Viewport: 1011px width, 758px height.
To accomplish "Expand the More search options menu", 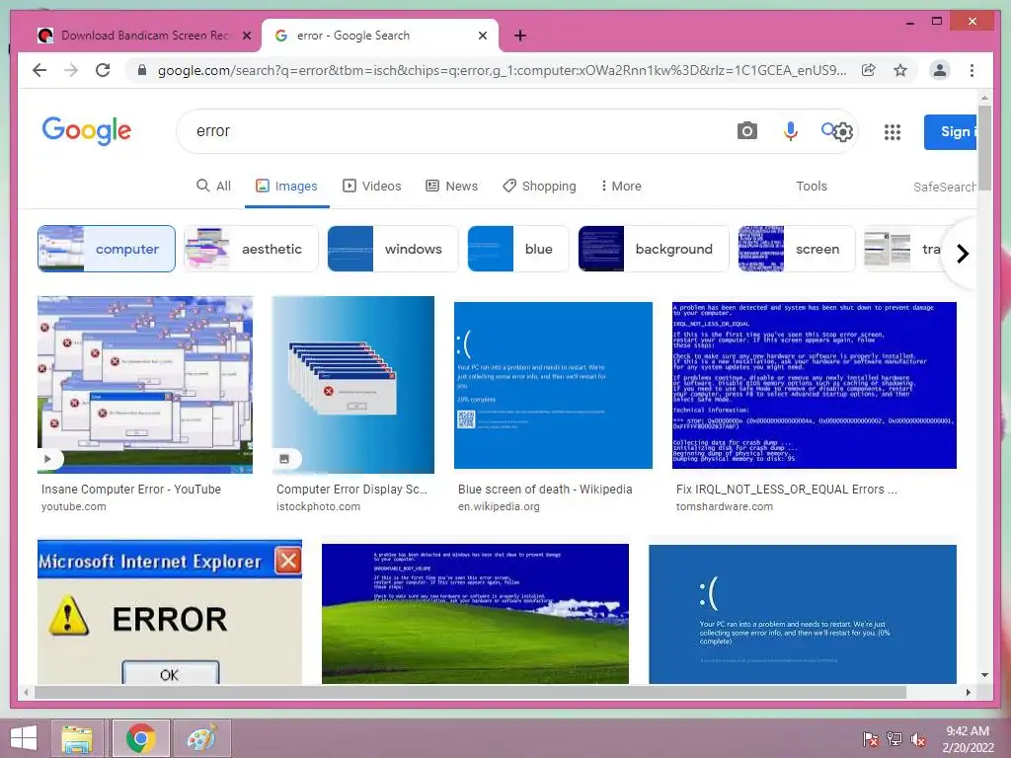I will click(621, 186).
